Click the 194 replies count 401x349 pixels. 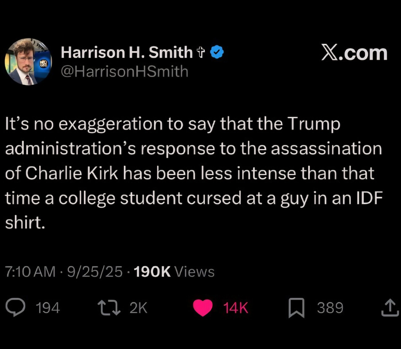(x=48, y=308)
